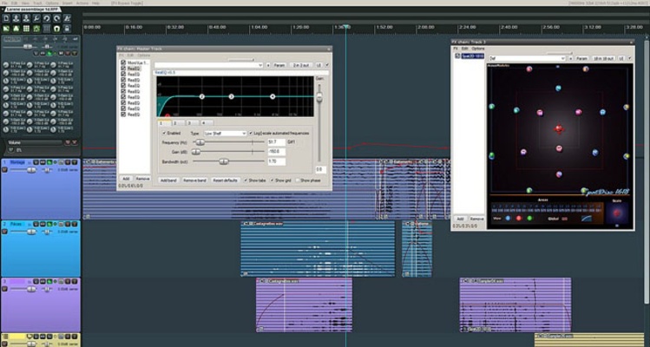Open the preset dropdown in Track 3 FX chain

(526, 58)
